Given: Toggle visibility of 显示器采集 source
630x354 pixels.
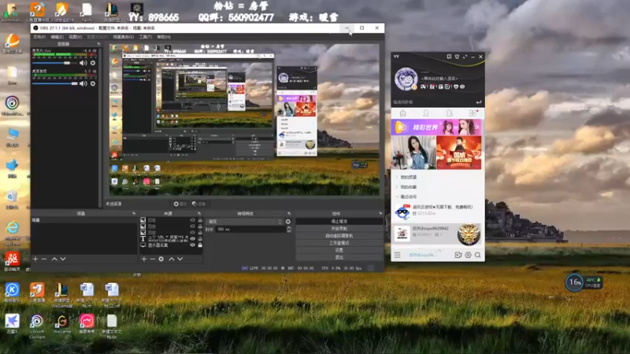Looking at the screenshot, I should 193,245.
